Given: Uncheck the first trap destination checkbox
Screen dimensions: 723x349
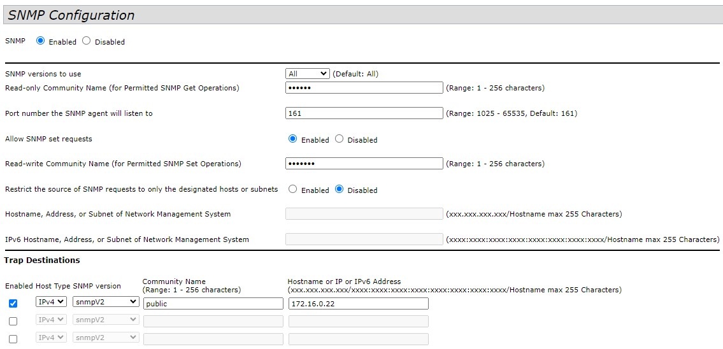Looking at the screenshot, I should coord(13,304).
